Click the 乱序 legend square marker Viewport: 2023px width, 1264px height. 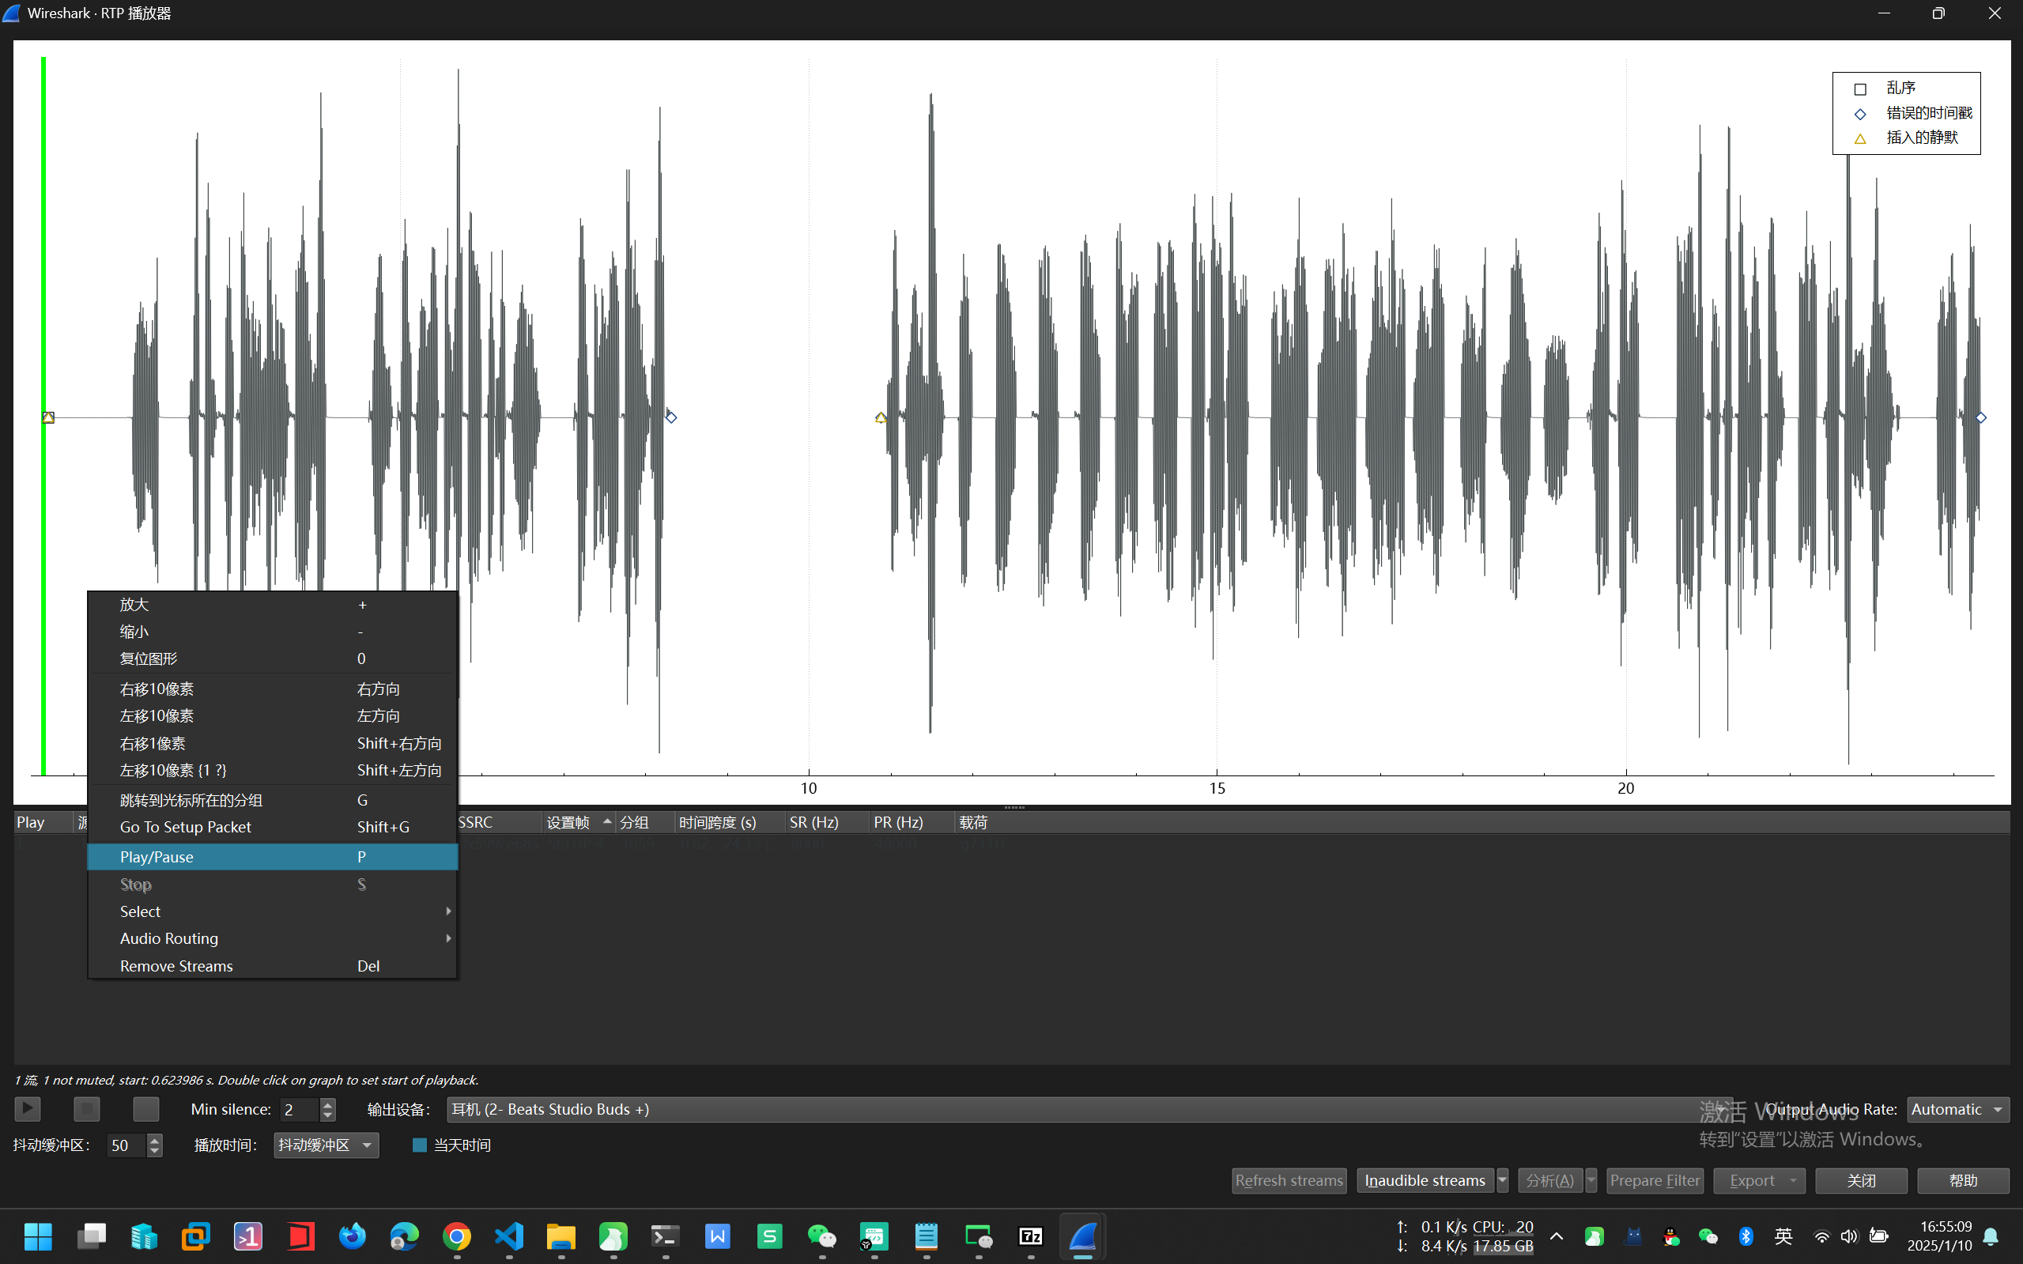coord(1860,89)
